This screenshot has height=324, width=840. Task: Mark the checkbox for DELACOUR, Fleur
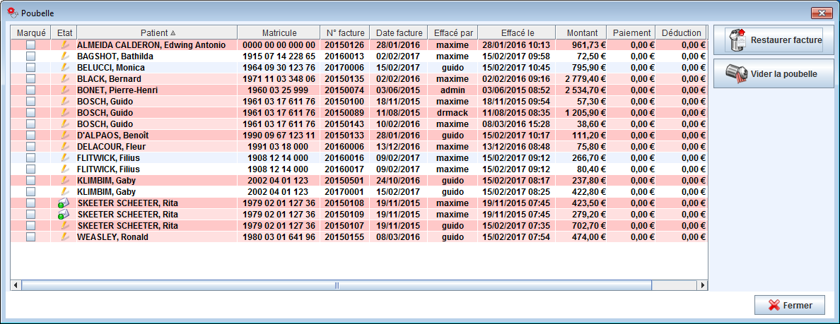[30, 147]
